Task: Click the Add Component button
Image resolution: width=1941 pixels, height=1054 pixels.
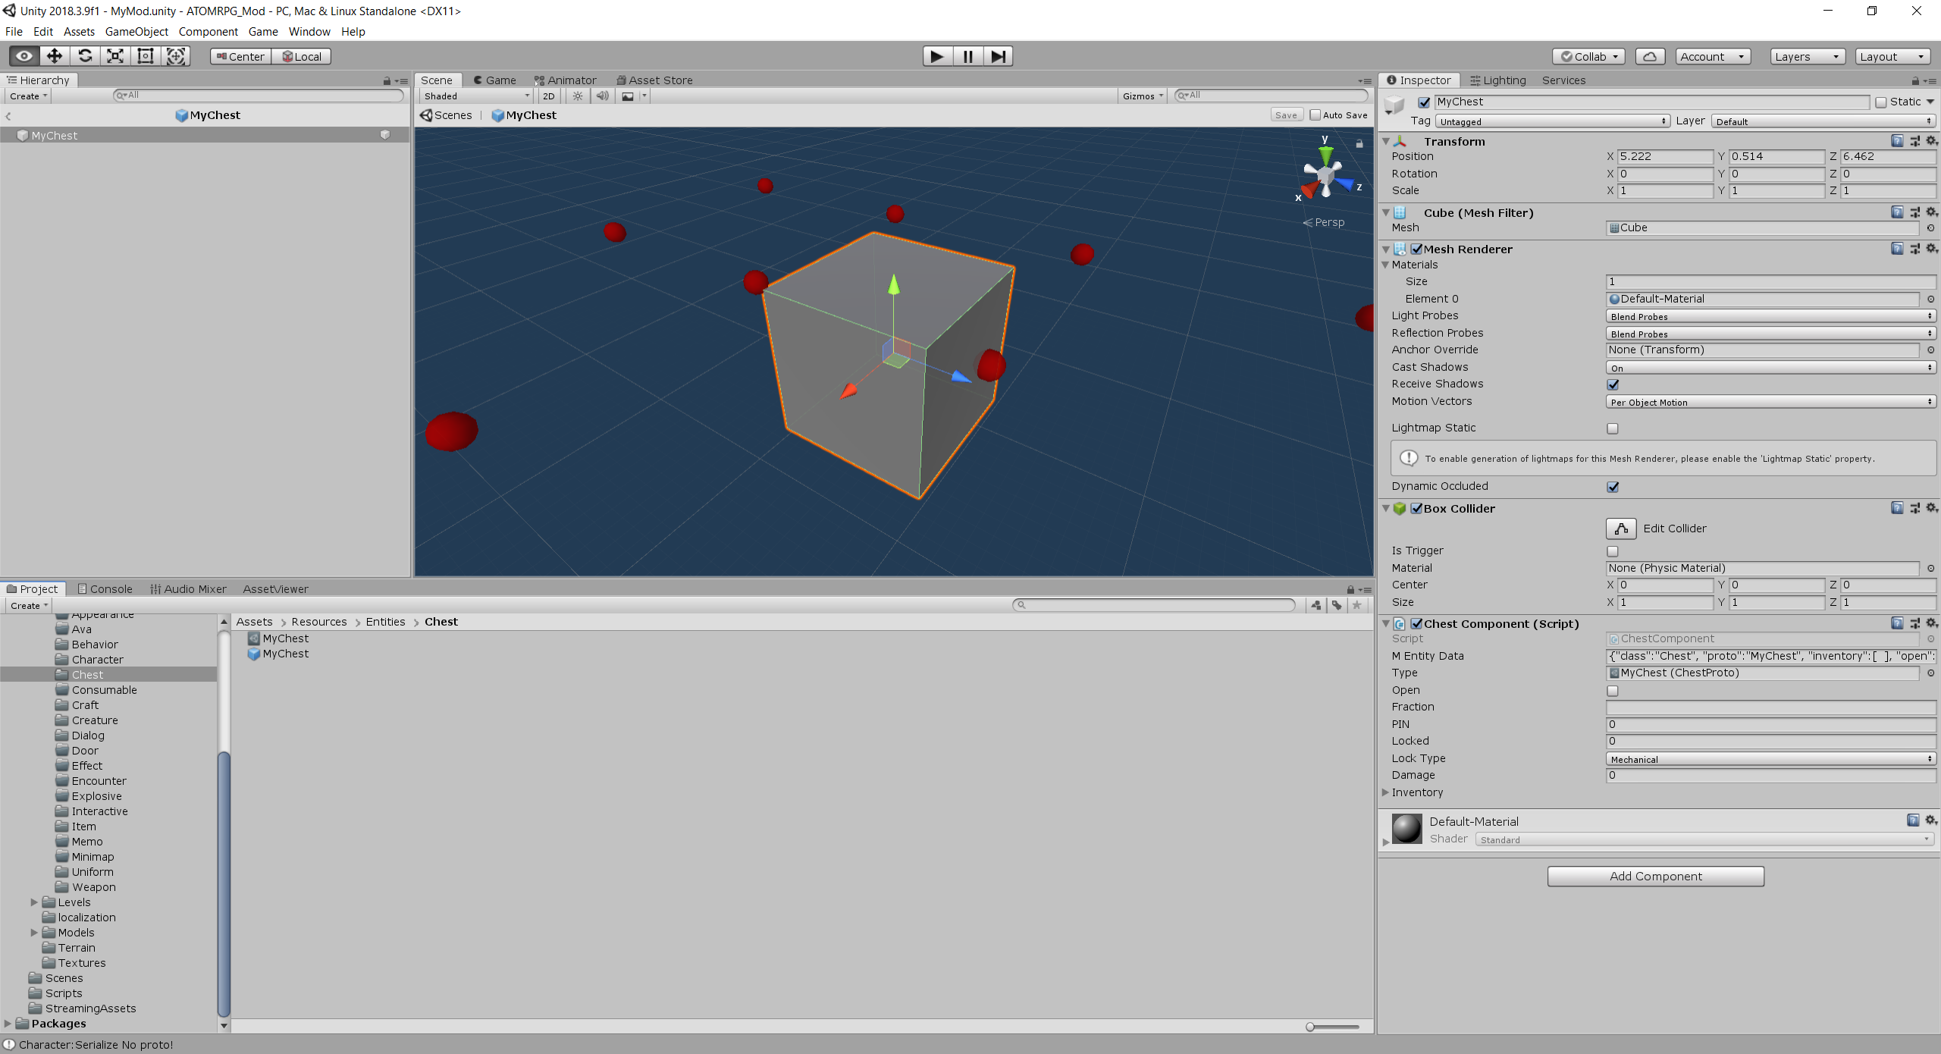Action: [x=1655, y=877]
